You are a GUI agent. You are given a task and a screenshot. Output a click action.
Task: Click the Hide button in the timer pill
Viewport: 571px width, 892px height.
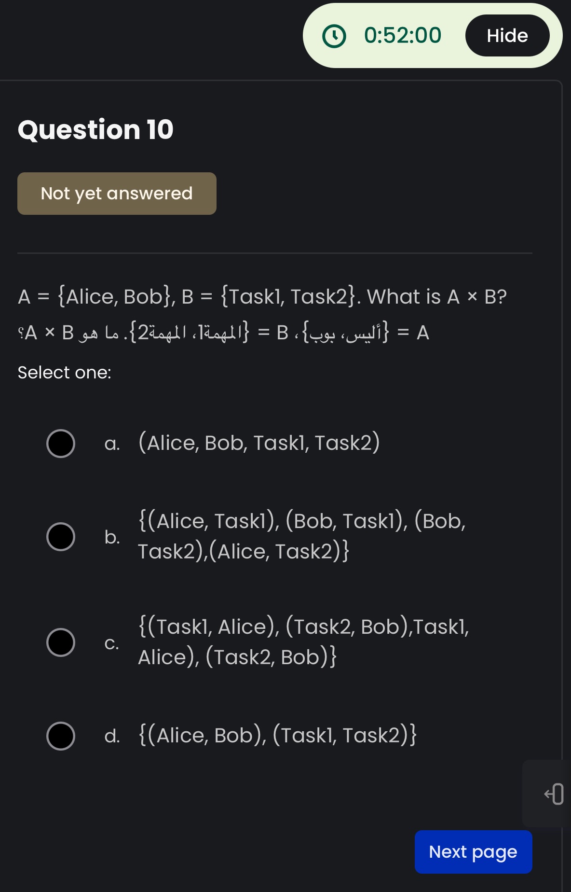pos(507,35)
